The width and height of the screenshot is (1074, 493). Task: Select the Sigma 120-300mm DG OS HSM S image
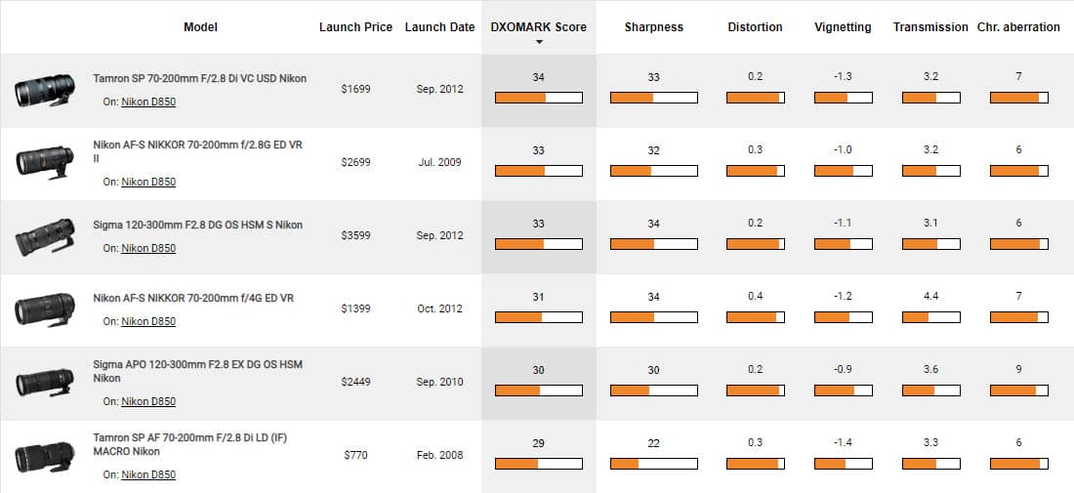[45, 236]
